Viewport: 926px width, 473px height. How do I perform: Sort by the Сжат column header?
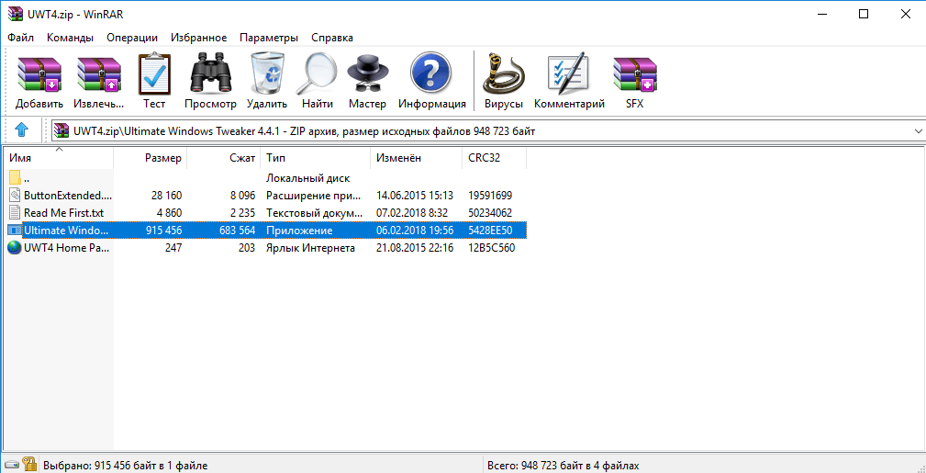pos(224,159)
